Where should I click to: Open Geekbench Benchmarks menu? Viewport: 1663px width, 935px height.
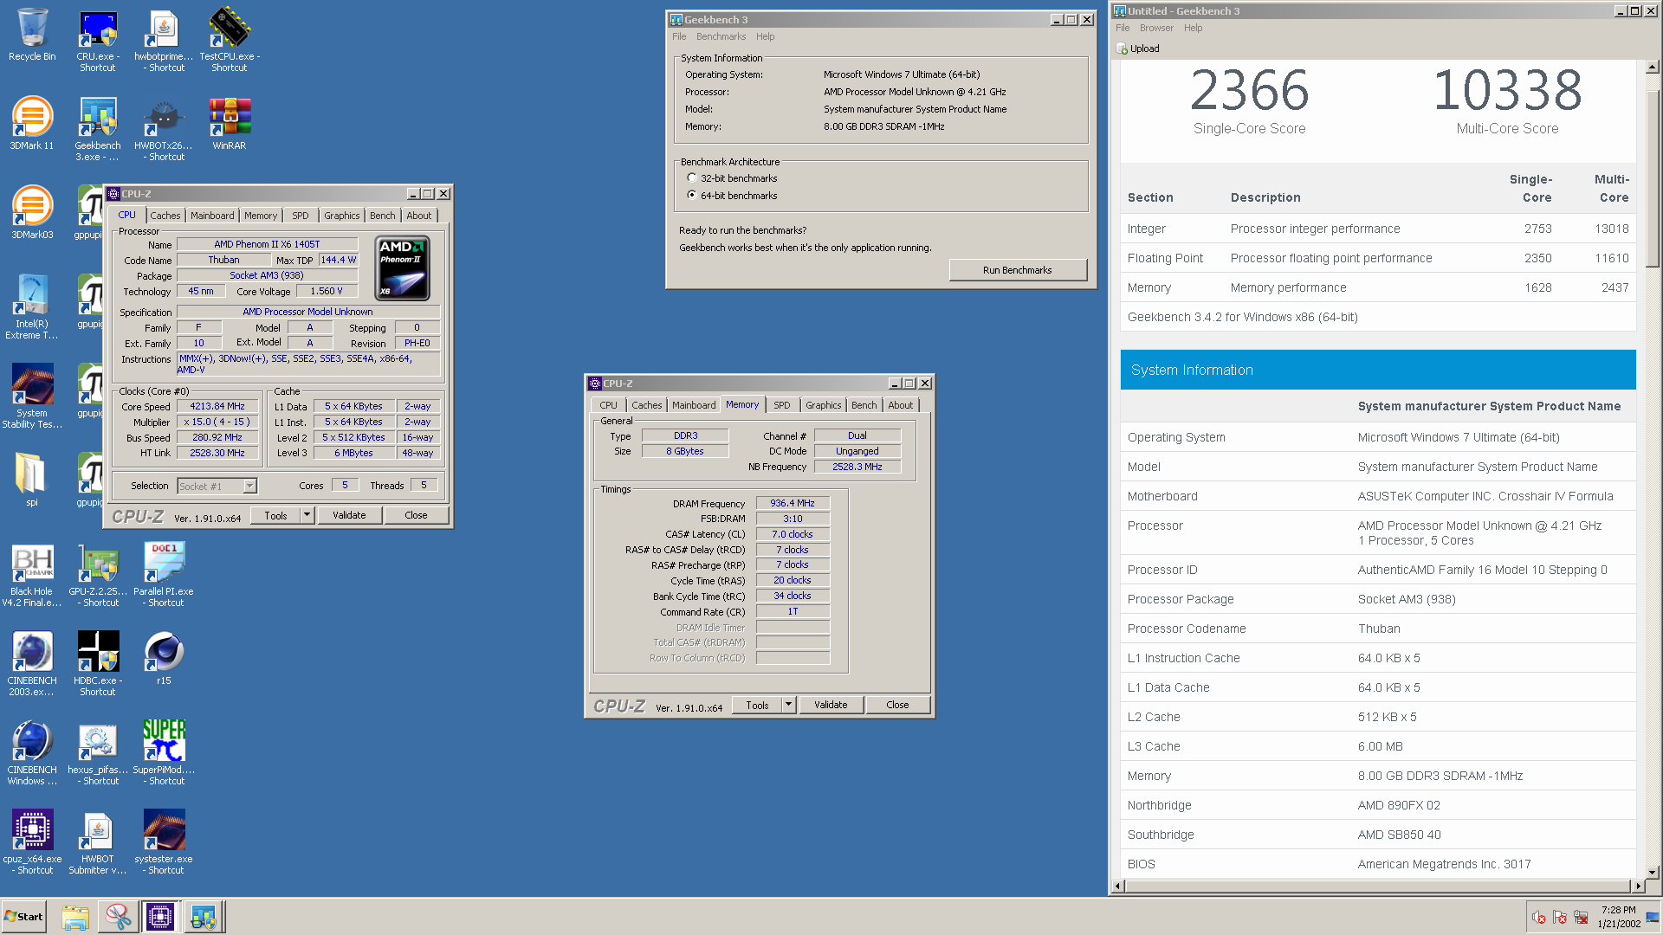coord(721,36)
